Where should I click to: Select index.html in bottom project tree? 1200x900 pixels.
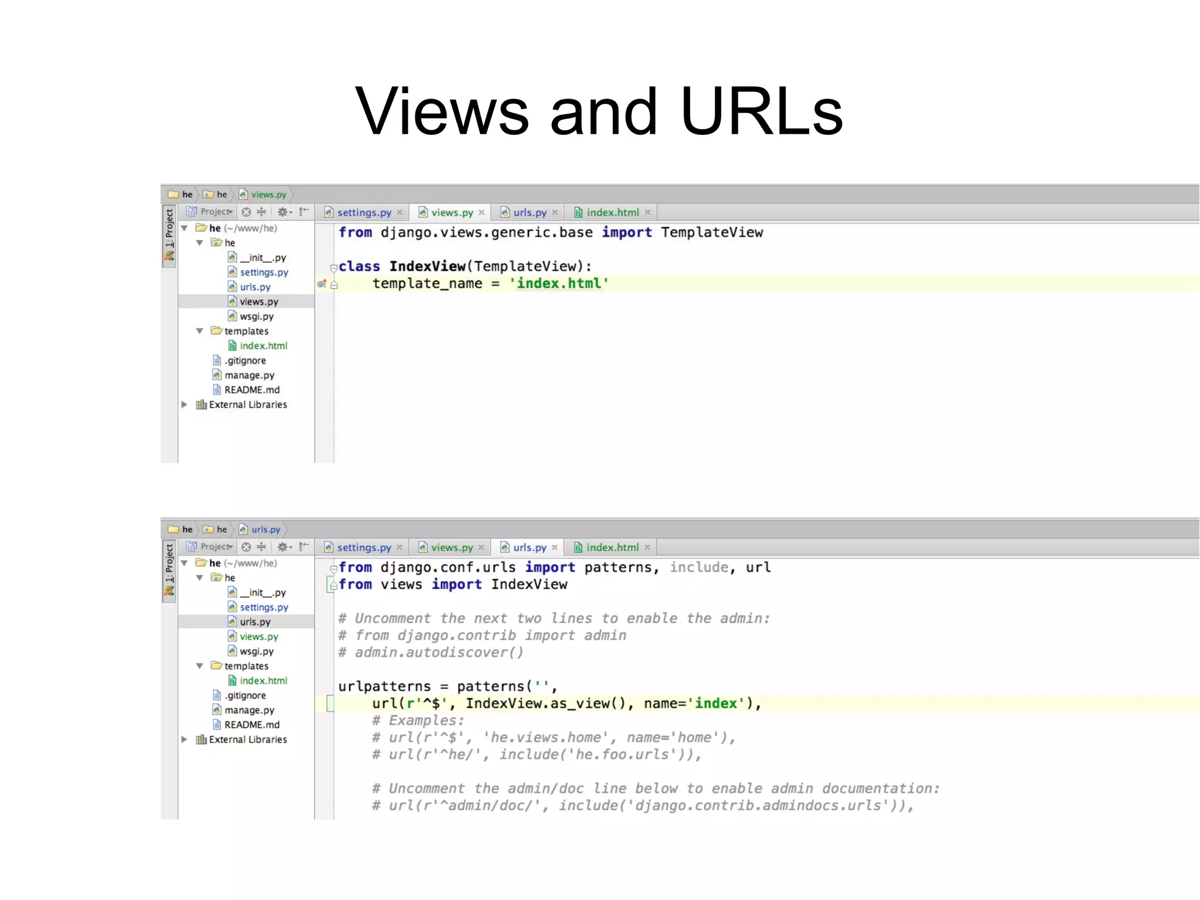(x=258, y=681)
